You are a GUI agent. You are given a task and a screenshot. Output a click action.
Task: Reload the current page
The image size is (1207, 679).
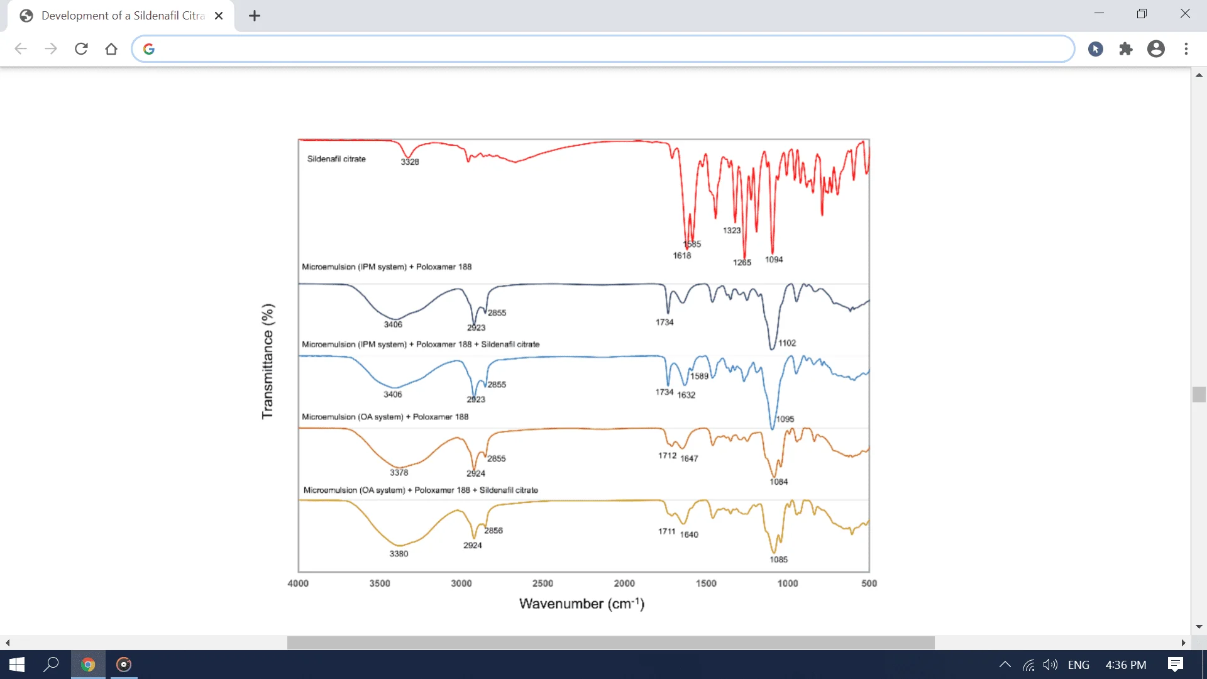tap(81, 49)
